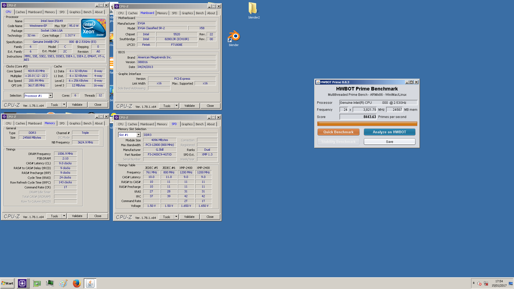Viewport: 514px width, 289px height.
Task: Click the HWBOT Prime title bar icon
Action: point(318,82)
